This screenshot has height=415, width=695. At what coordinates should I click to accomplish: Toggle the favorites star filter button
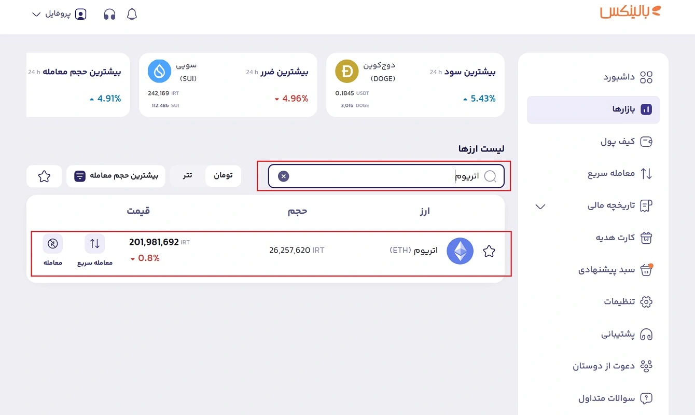44,176
